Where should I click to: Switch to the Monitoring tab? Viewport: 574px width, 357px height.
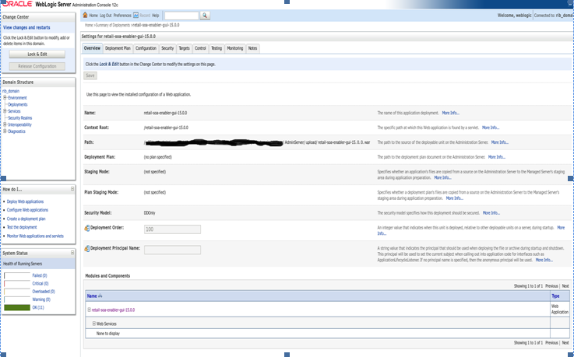tap(234, 48)
